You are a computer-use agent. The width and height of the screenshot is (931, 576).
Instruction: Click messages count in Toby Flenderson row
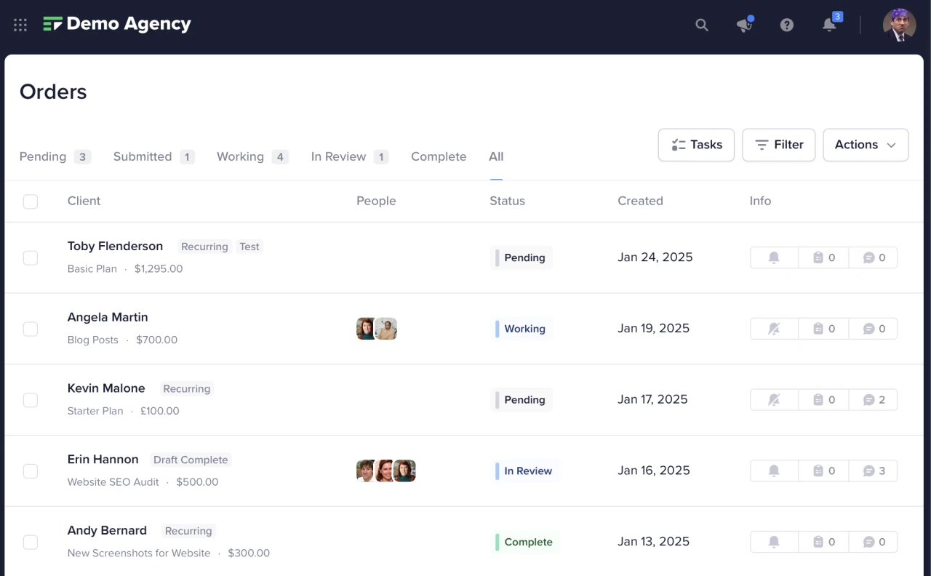[874, 257]
